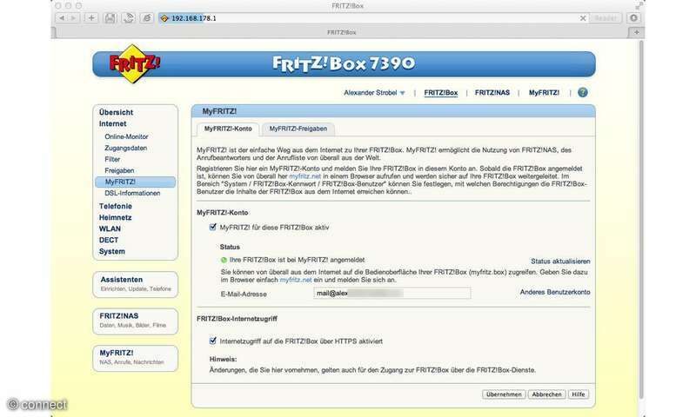696x417 pixels.
Task: Switch to the MyFRITZ!-Freigaben tab
Action: [x=298, y=129]
